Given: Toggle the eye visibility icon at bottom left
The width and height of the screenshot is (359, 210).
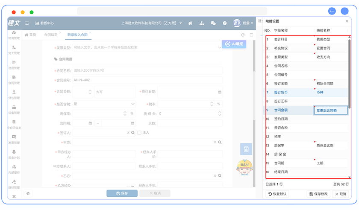Looking at the screenshot, I should (x=28, y=193).
